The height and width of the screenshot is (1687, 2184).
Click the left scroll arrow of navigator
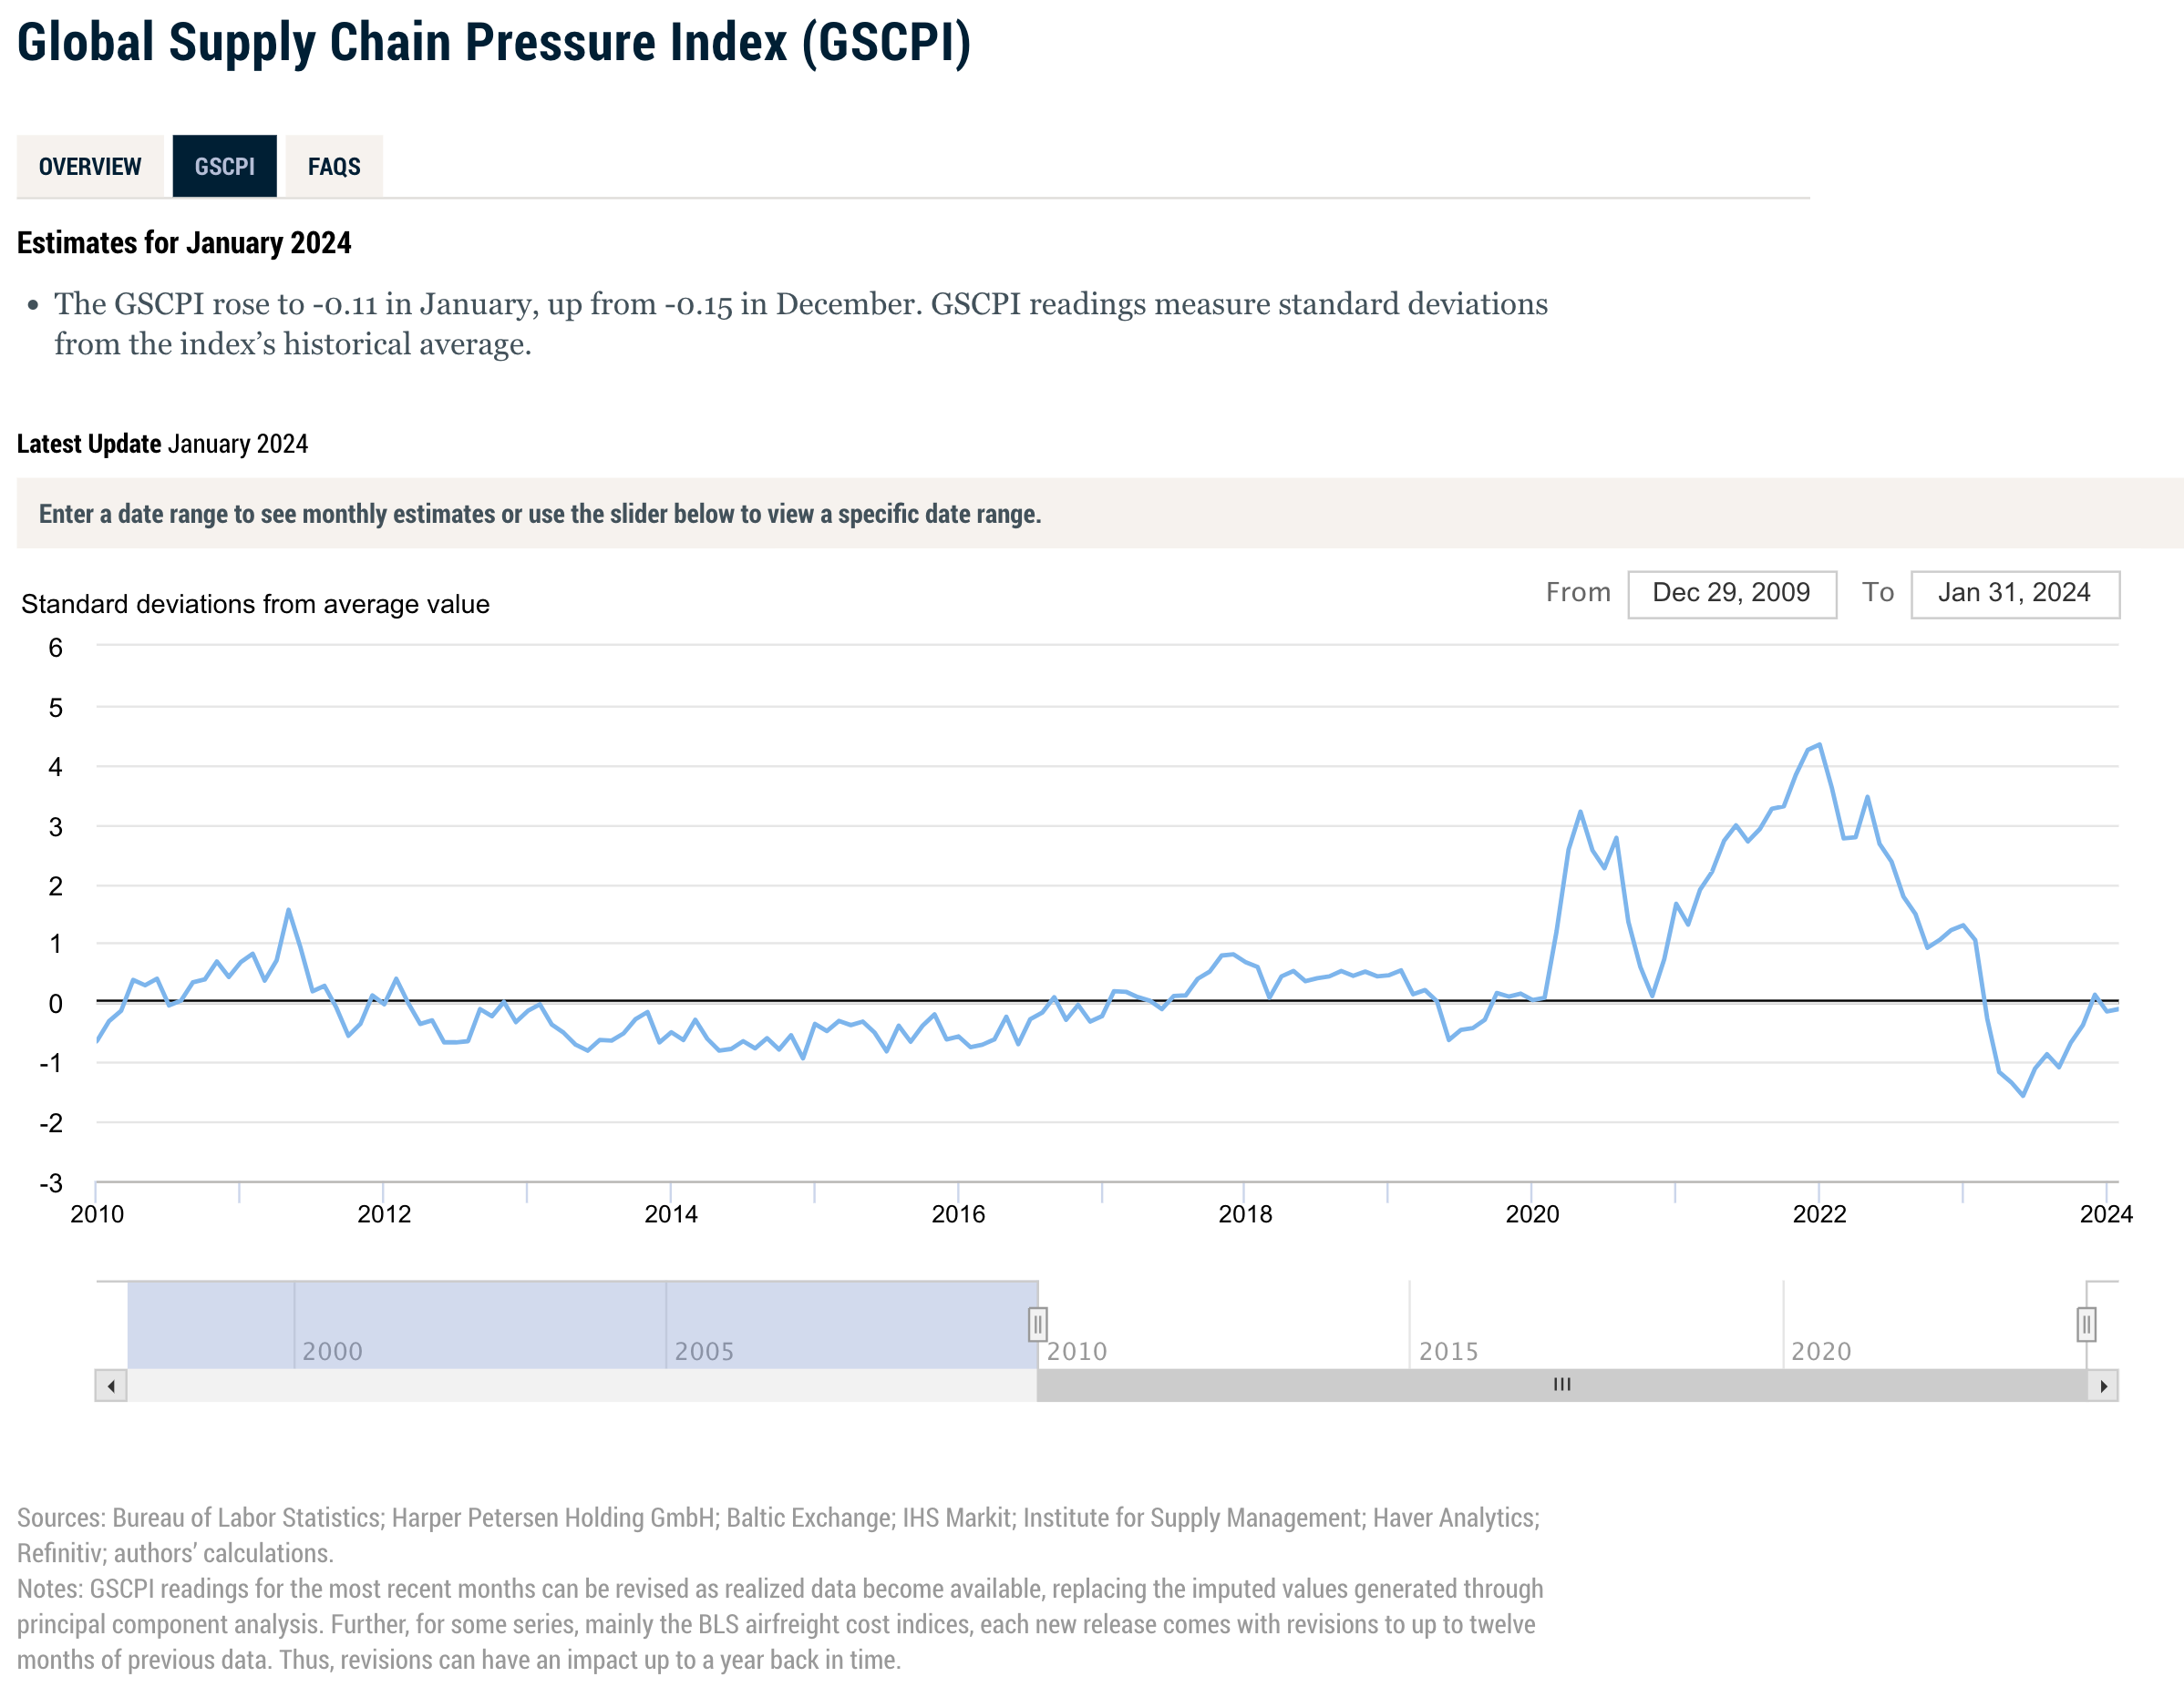[x=111, y=1385]
